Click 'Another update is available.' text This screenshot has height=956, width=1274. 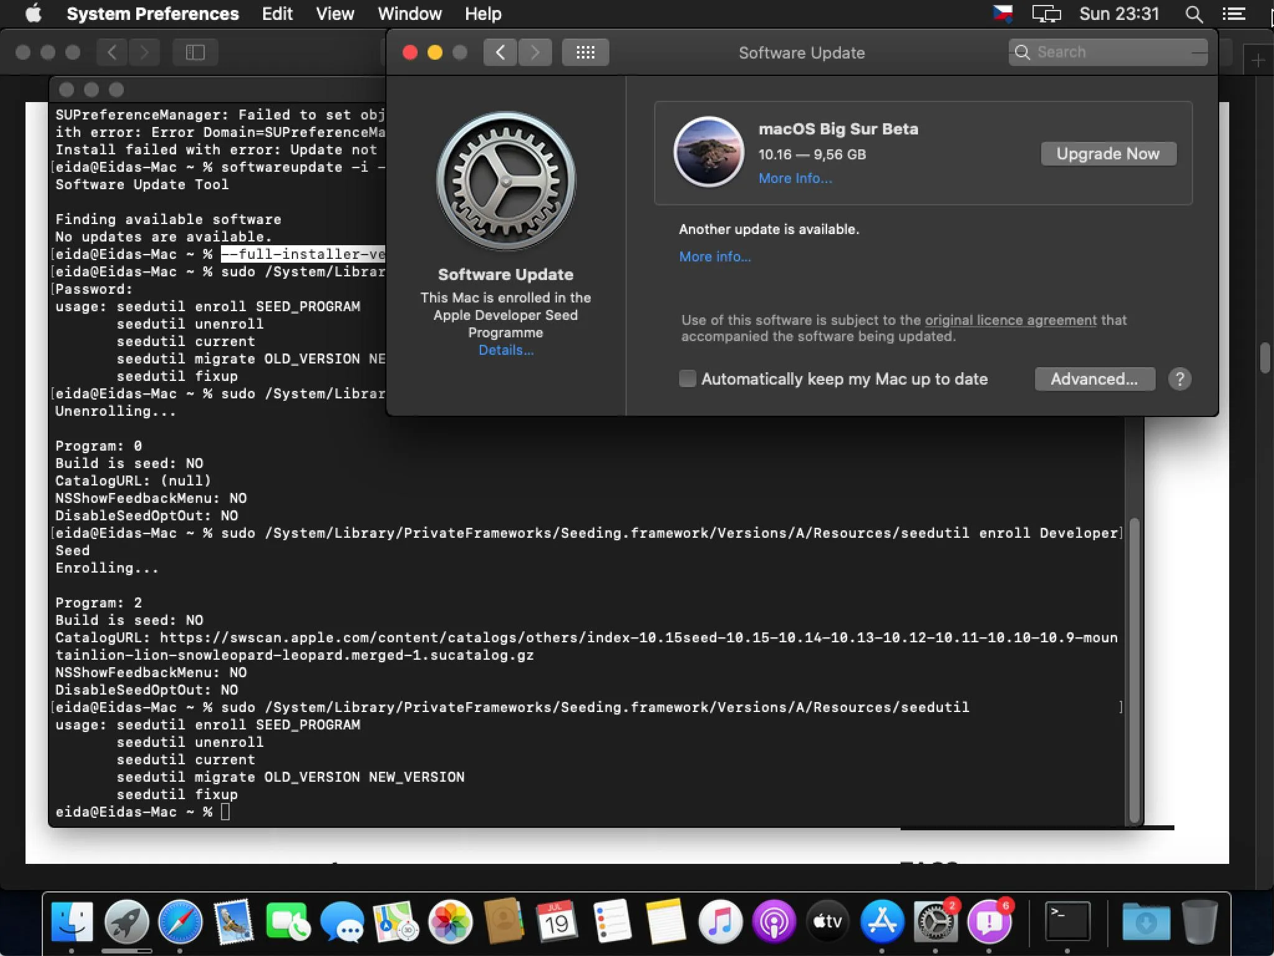click(769, 230)
